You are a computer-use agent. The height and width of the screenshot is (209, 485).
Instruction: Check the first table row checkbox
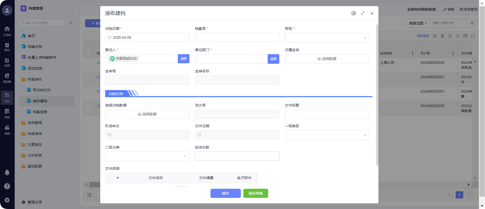click(88, 62)
